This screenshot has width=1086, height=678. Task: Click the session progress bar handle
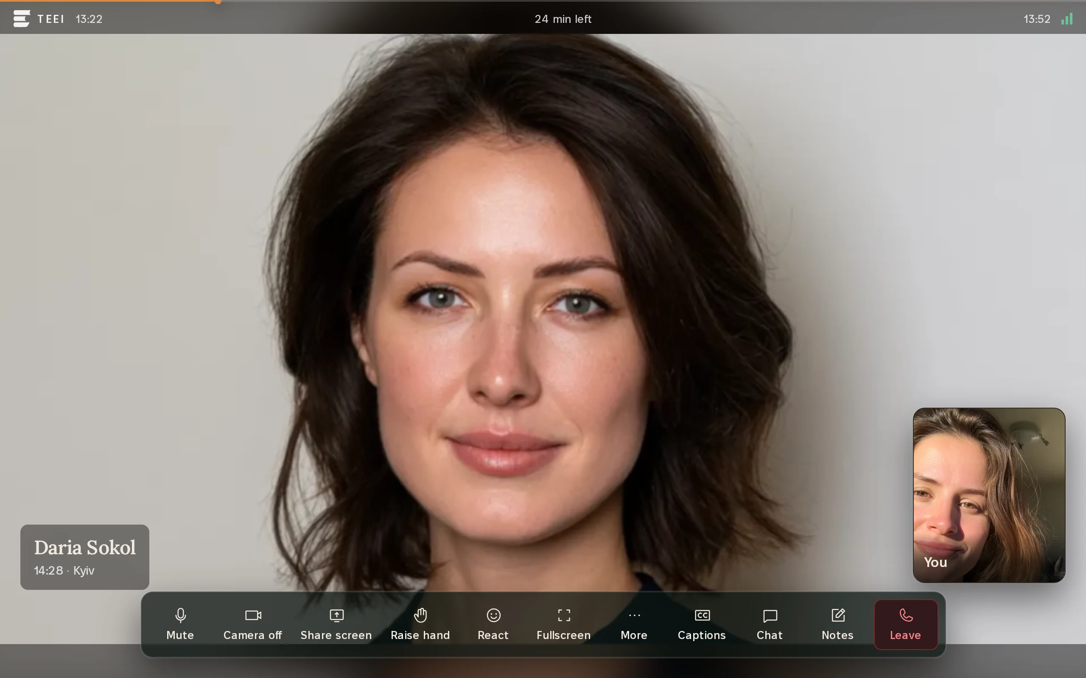[x=218, y=1]
